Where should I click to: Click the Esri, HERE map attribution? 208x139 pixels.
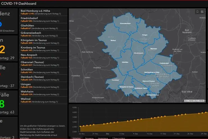pos(195,100)
